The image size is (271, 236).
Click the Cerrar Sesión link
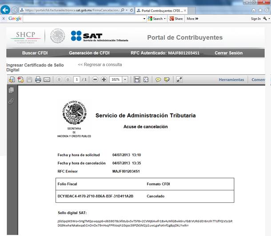(x=228, y=53)
